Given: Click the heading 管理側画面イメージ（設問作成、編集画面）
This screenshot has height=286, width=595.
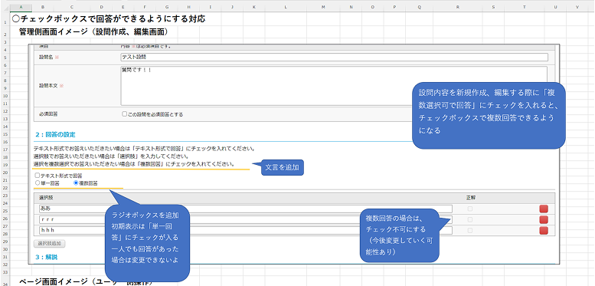Looking at the screenshot, I should (93, 31).
